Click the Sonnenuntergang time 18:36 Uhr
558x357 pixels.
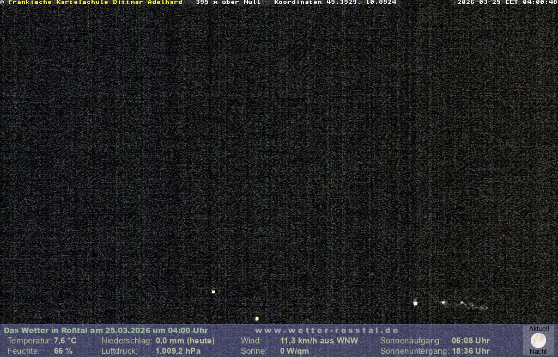[x=471, y=351]
